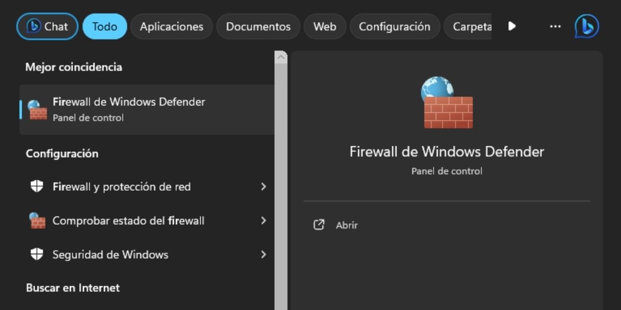The height and width of the screenshot is (310, 621).
Task: Switch to the Aplicaciones filter tab
Action: 171,26
